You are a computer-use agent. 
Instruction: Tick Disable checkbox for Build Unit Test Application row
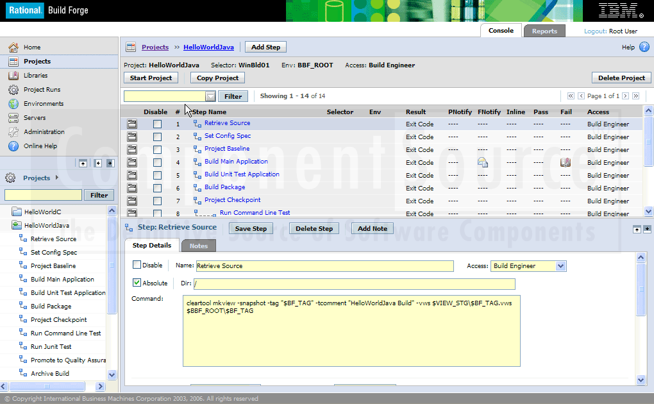(x=157, y=175)
